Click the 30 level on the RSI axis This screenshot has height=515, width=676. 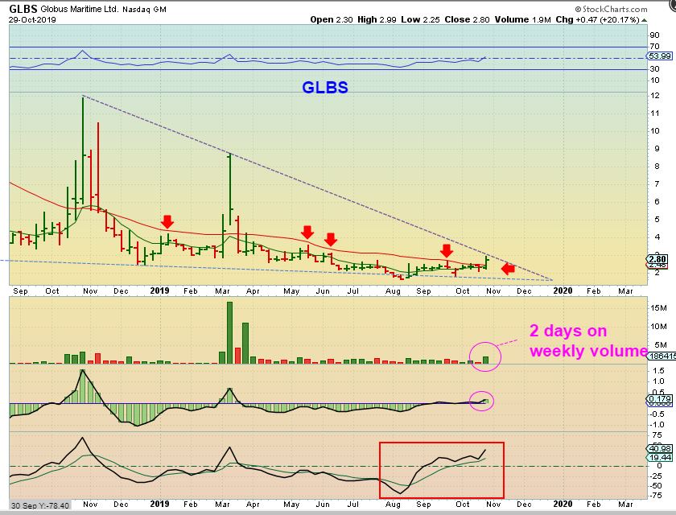pyautogui.click(x=654, y=69)
